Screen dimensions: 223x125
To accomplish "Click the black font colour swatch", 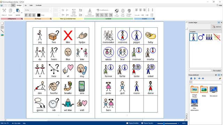I will click(39, 15).
